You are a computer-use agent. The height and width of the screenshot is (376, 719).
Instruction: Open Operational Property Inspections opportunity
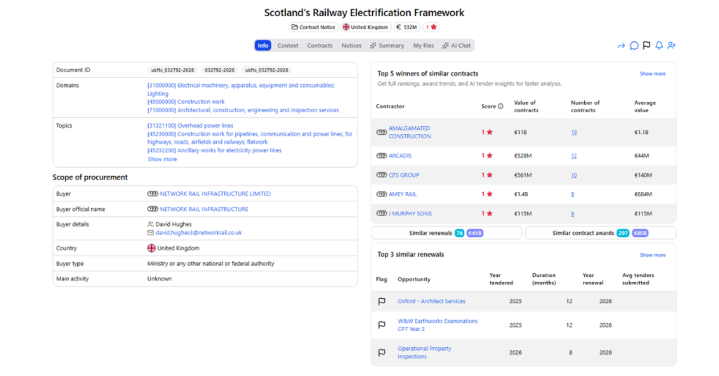pyautogui.click(x=424, y=353)
